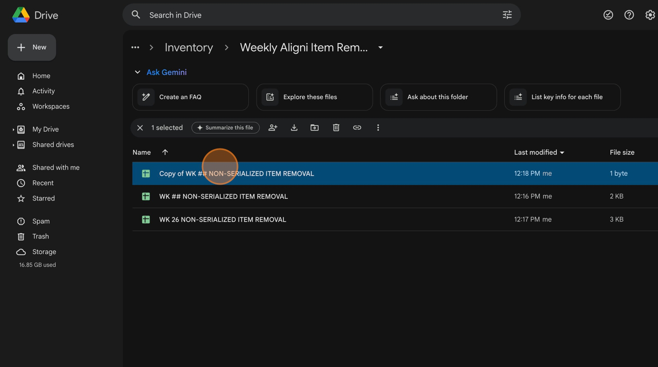Click the New button
Image resolution: width=658 pixels, height=367 pixels.
[x=32, y=47]
